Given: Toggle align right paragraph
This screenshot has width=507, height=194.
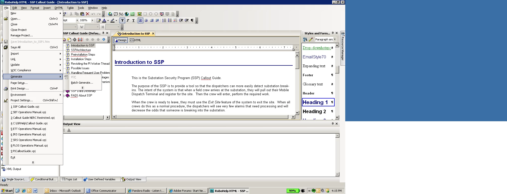Looking at the screenshot, I should [152, 20].
